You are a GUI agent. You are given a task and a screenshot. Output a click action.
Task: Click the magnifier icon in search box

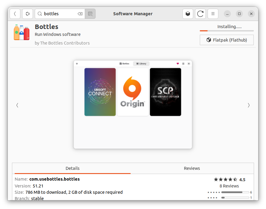coord(40,14)
